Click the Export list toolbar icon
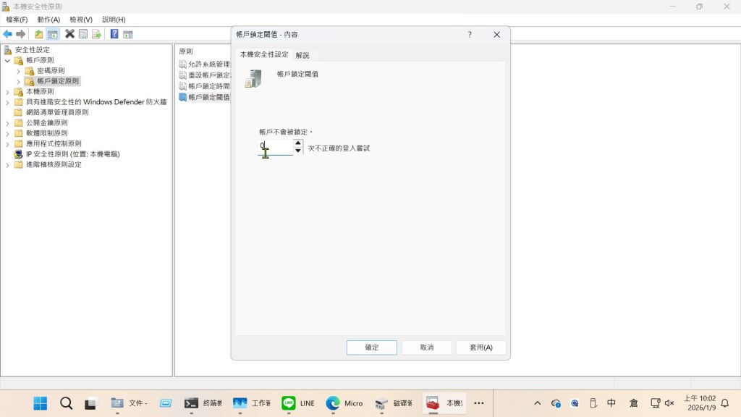Image resolution: width=741 pixels, height=417 pixels. (96, 34)
